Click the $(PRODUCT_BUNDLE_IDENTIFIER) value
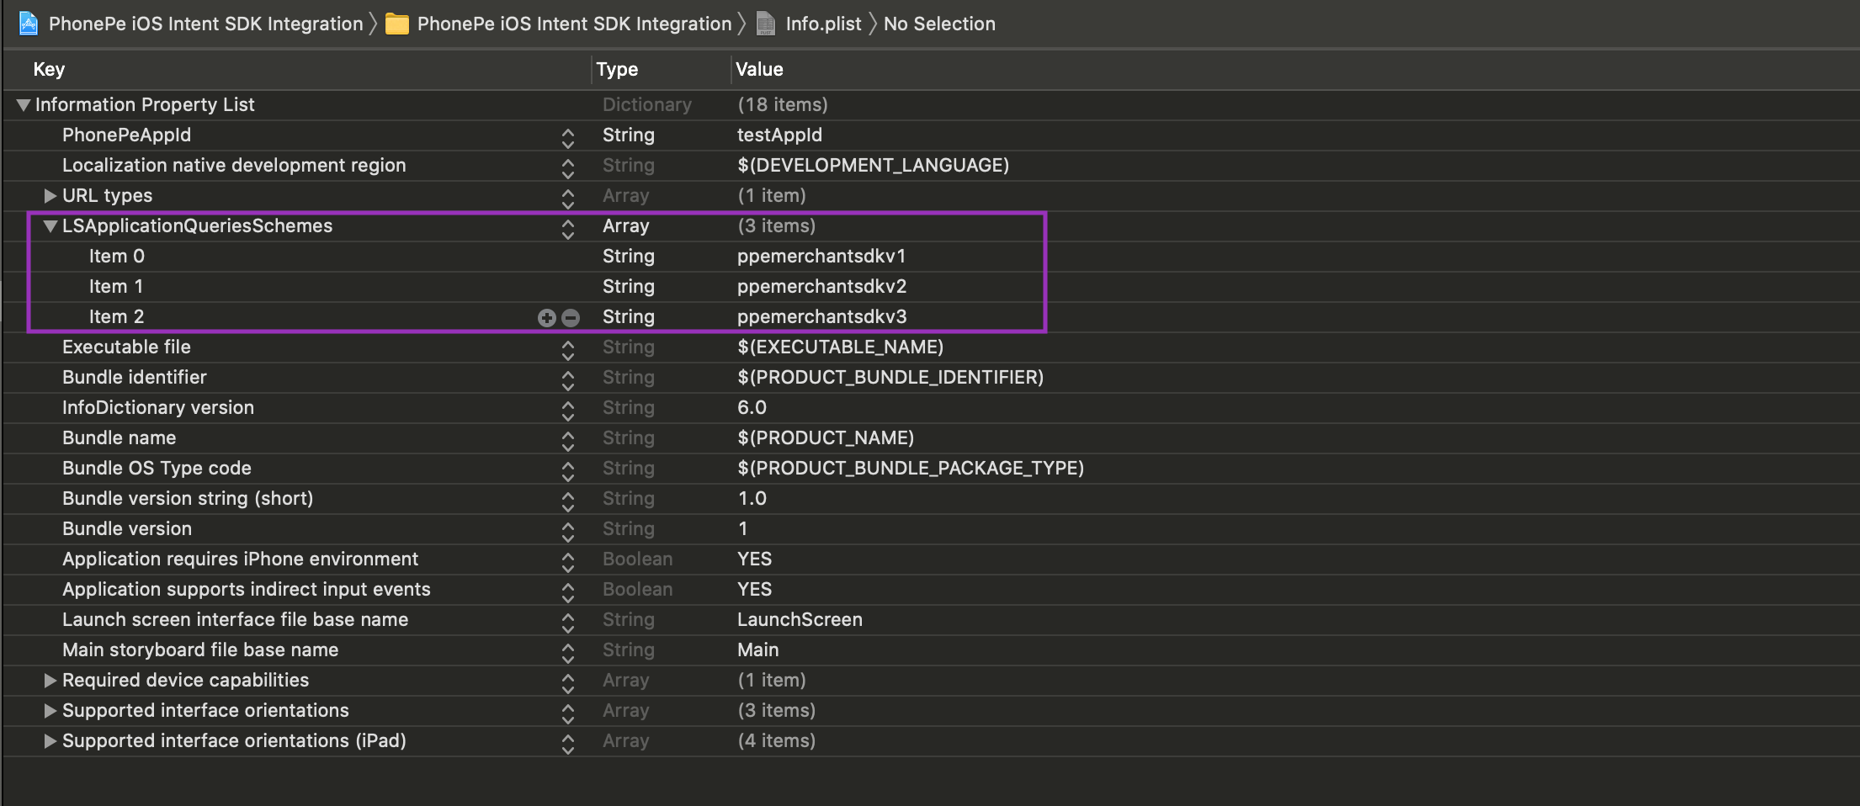This screenshot has width=1860, height=806. [x=890, y=378]
